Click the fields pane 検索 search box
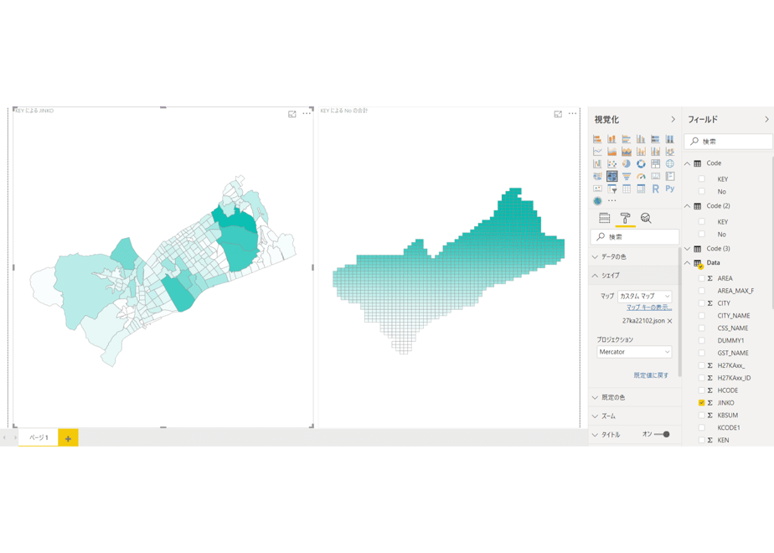The image size is (774, 553). click(728, 142)
